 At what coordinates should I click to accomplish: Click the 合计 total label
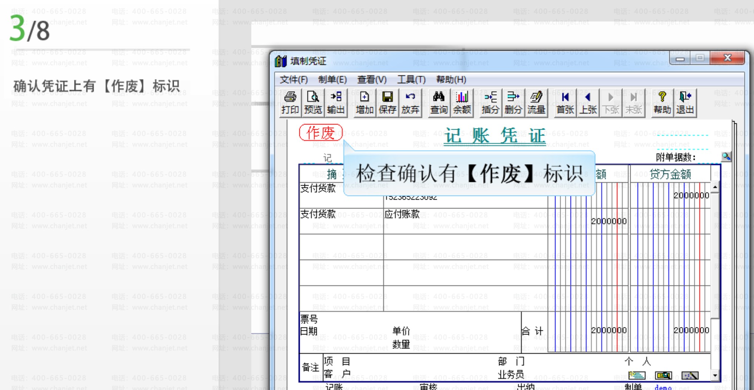[x=532, y=331]
